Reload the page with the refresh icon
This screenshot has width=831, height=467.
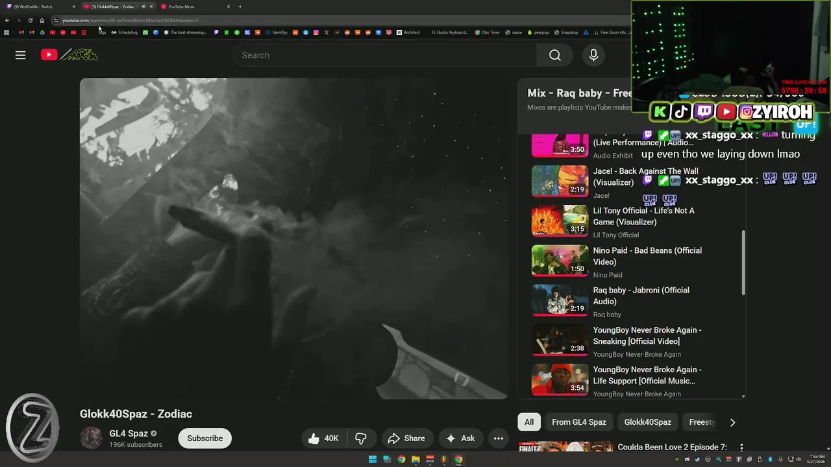pyautogui.click(x=30, y=20)
